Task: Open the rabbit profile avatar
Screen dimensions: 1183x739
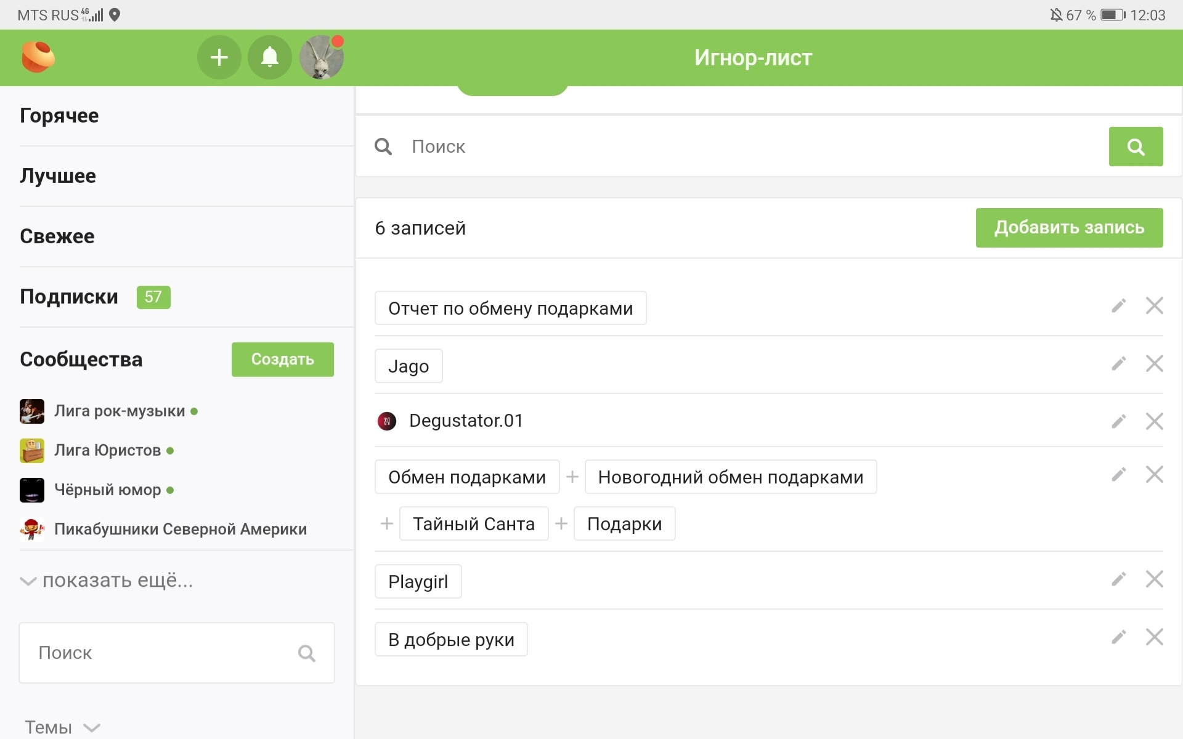Action: click(x=321, y=57)
